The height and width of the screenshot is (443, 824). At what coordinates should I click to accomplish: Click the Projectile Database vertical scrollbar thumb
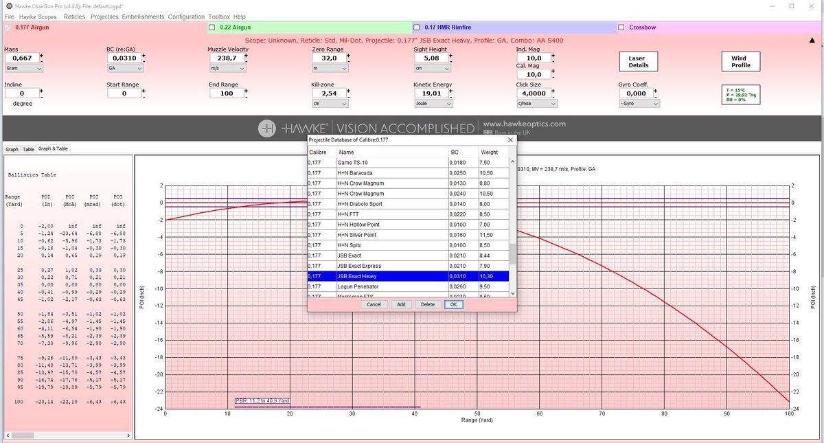coord(512,253)
